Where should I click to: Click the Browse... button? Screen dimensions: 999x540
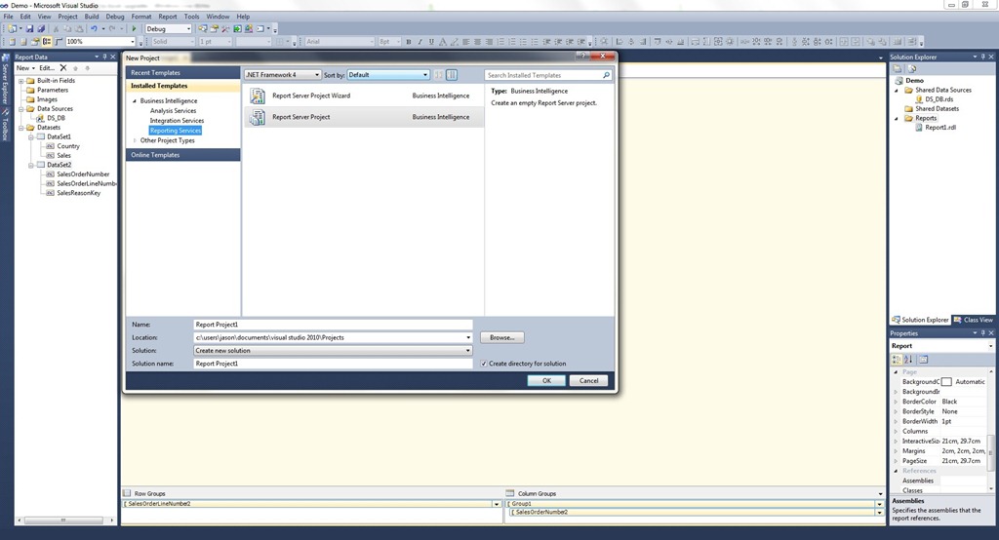tap(502, 337)
